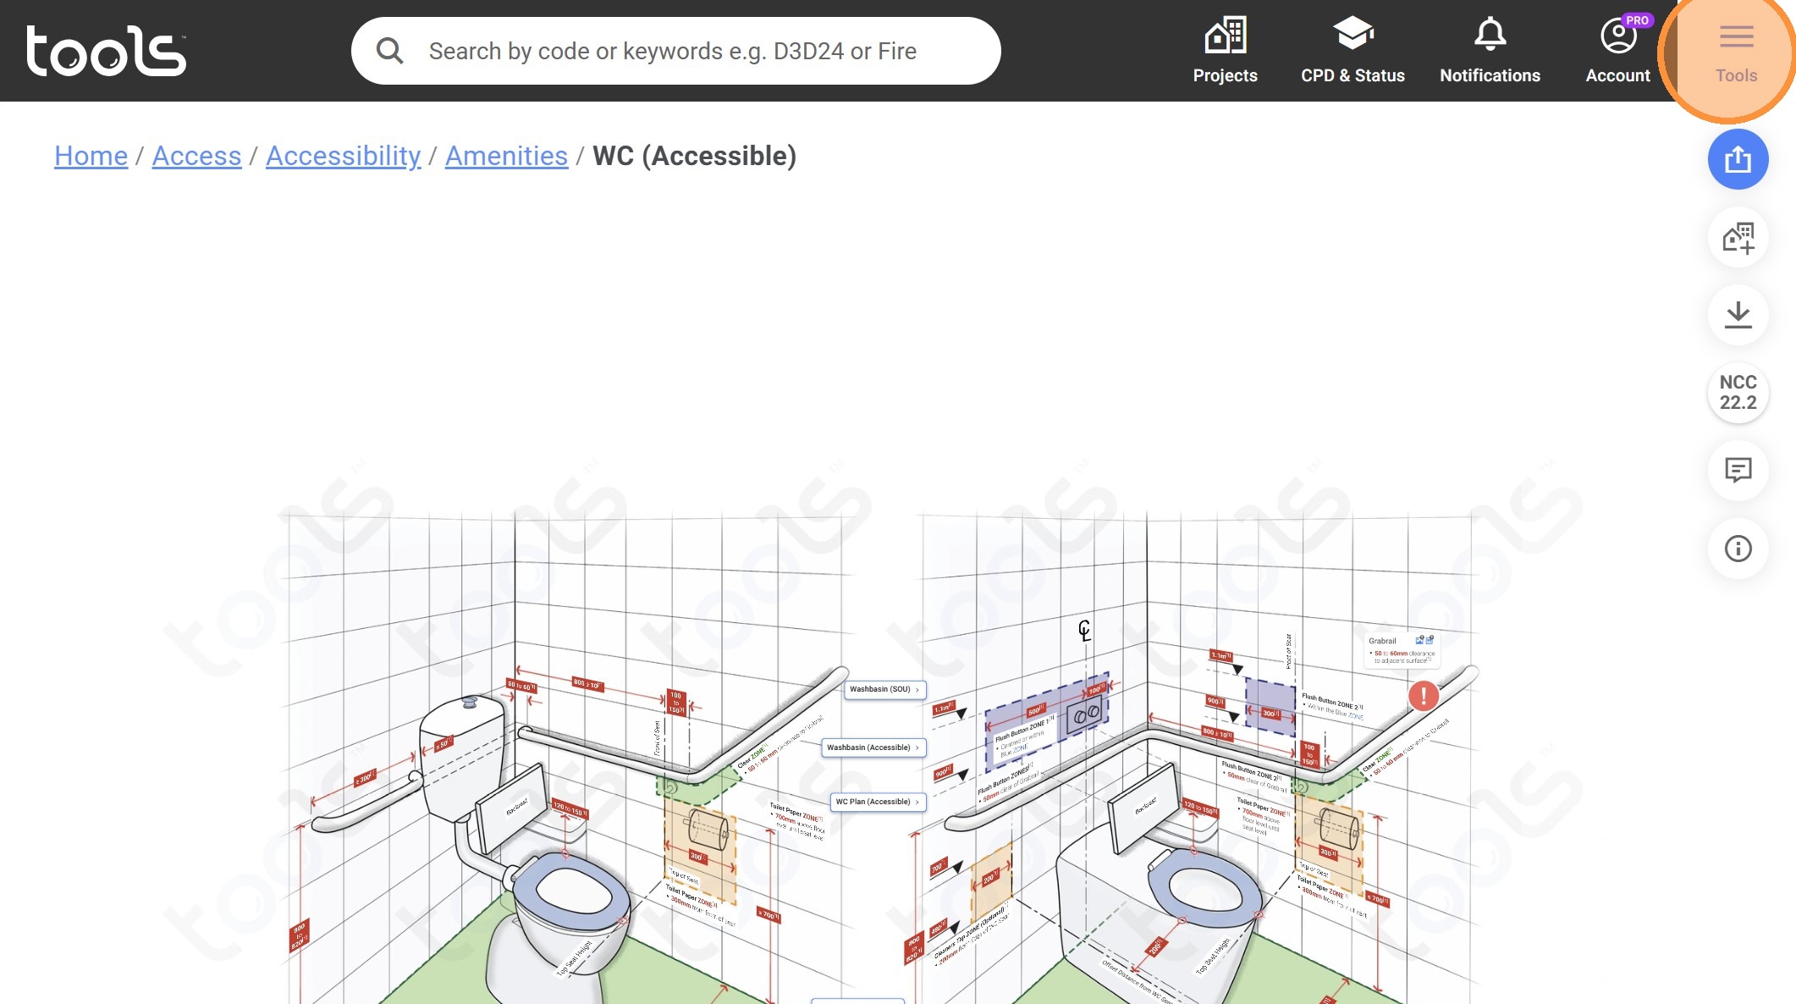Expand the Washbasin (SOU) chevron tag

[884, 689]
